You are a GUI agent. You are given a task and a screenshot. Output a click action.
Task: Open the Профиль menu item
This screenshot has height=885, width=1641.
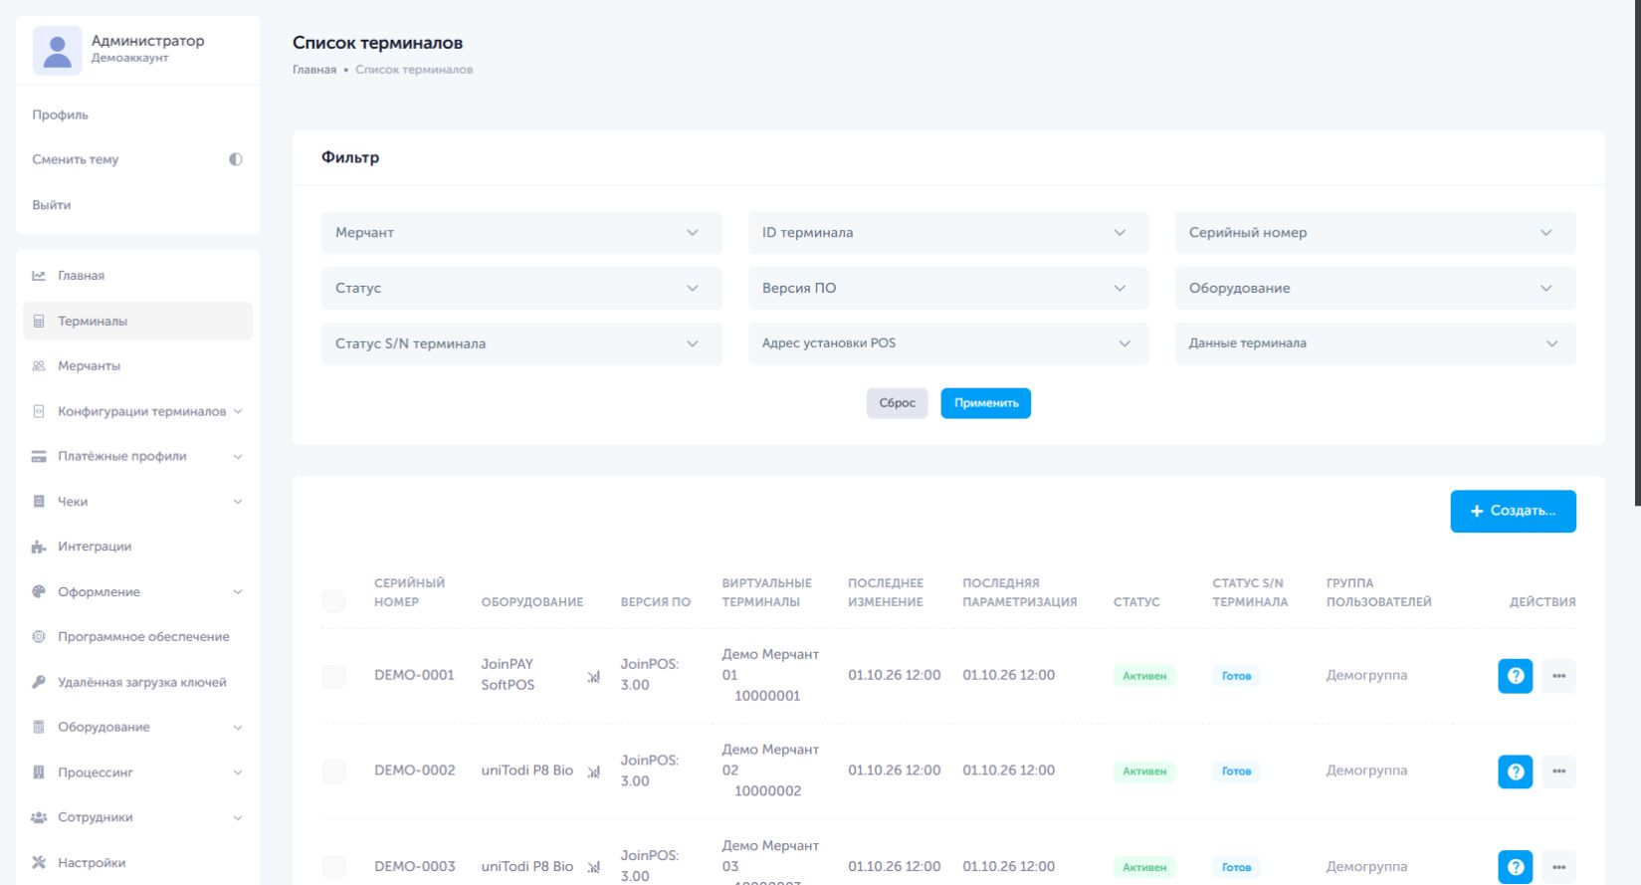60,114
